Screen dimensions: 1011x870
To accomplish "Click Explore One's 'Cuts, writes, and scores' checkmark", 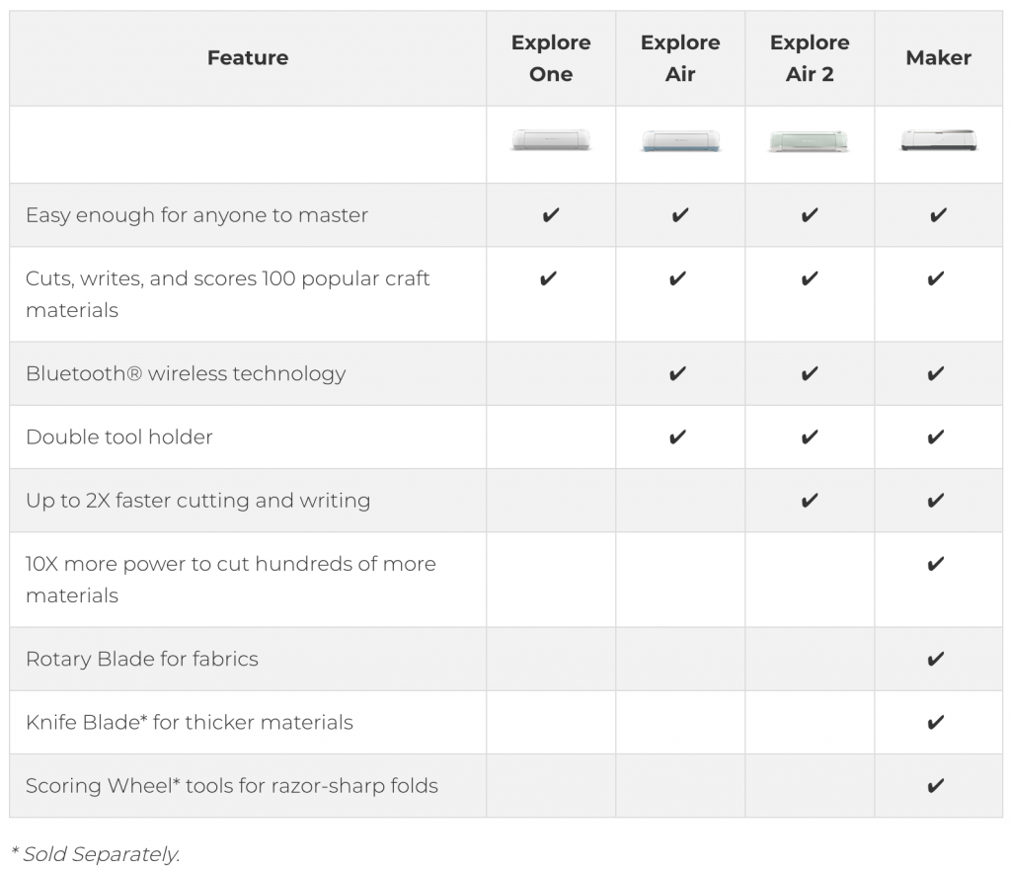I will [x=549, y=278].
